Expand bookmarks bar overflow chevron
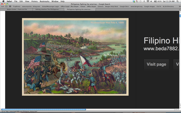 click(x=180, y=6)
